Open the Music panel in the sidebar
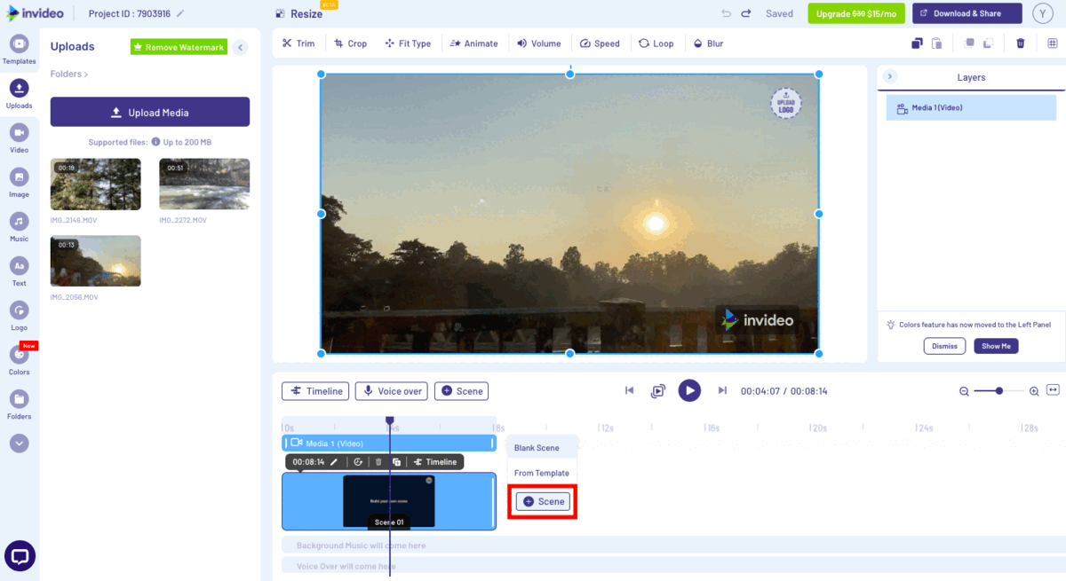This screenshot has width=1066, height=581. (x=19, y=224)
